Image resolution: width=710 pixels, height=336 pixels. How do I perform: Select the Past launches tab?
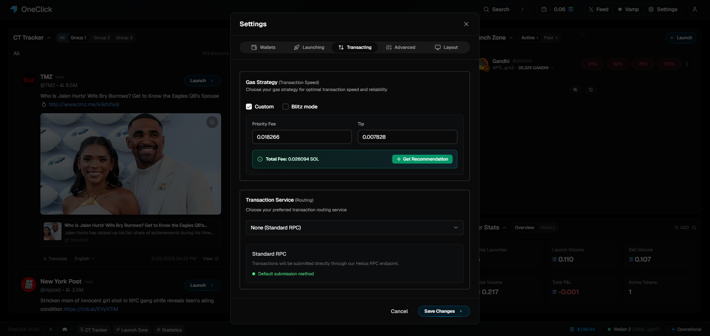coord(551,38)
